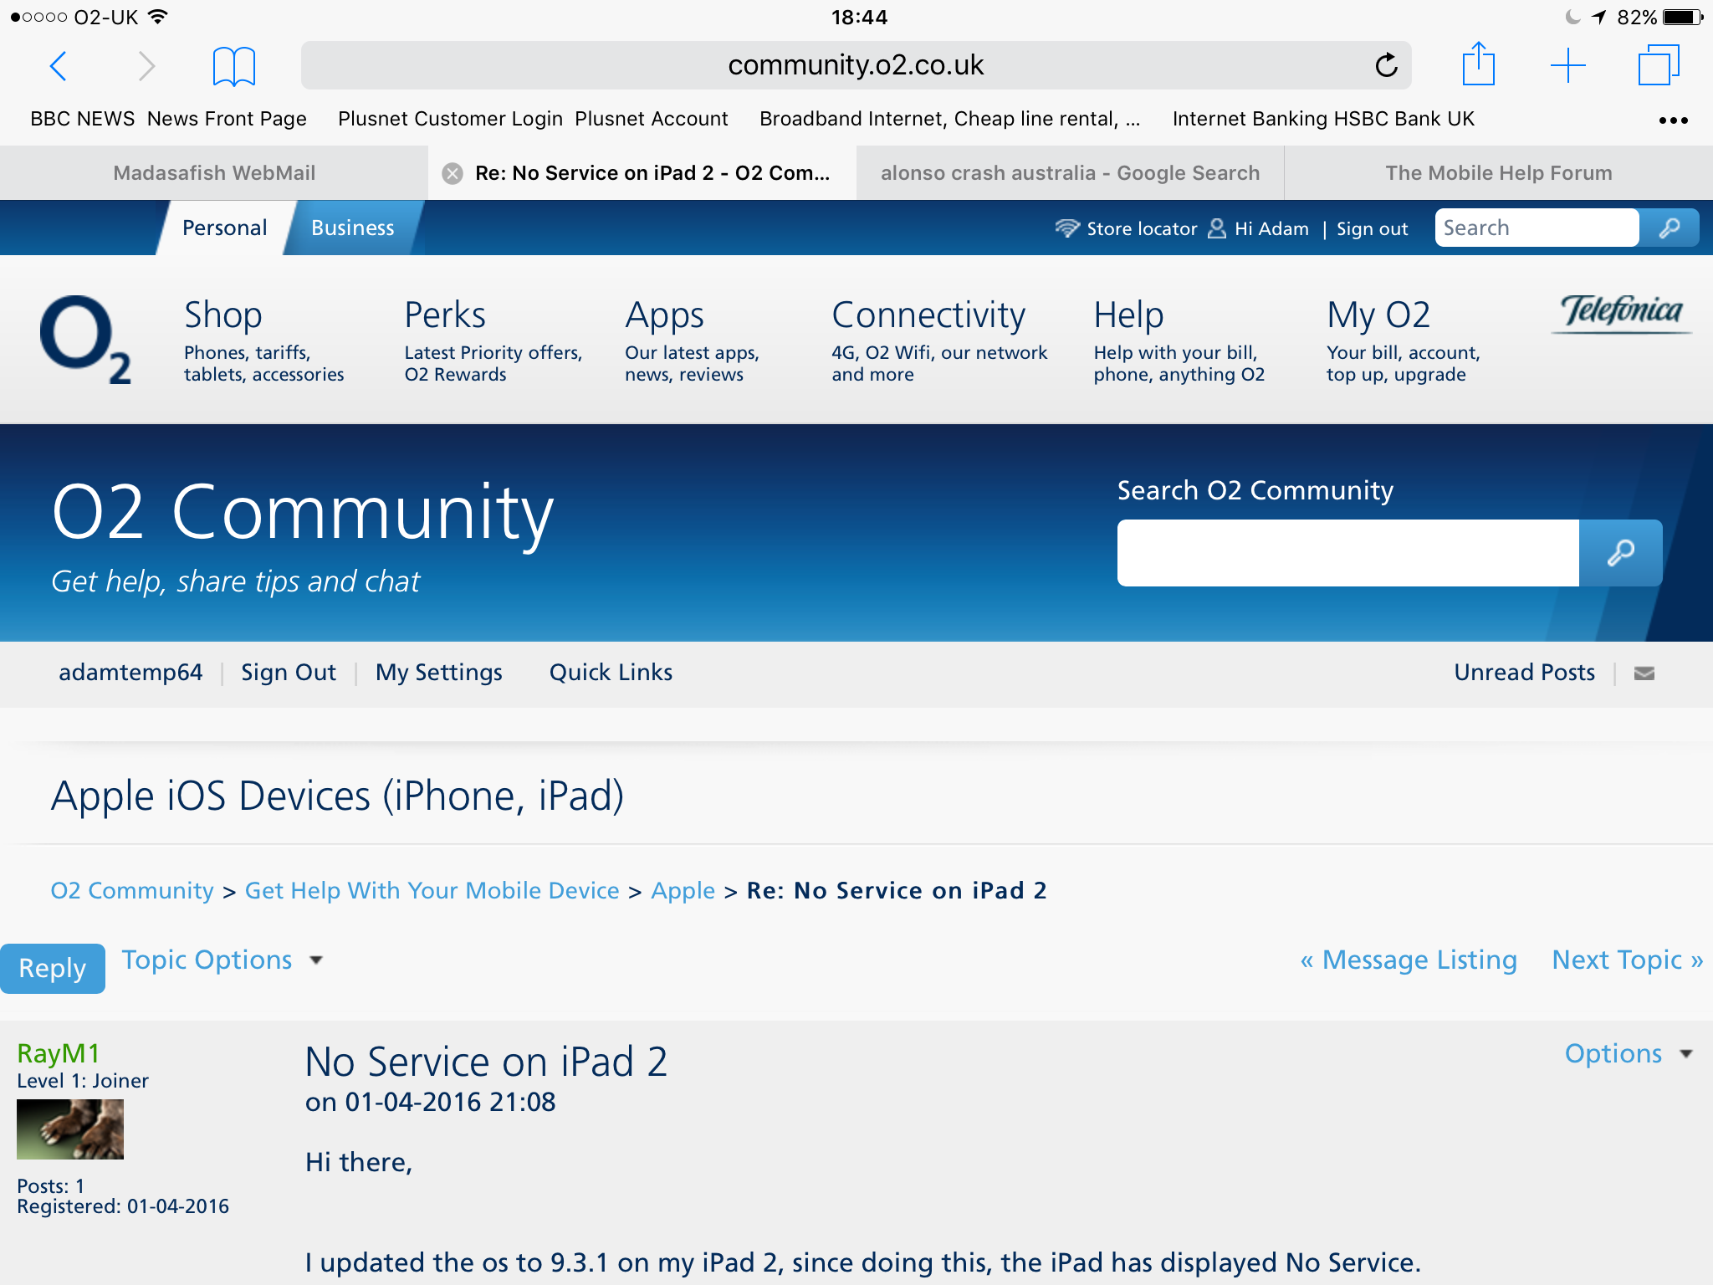
Task: Open My Settings
Action: coord(439,673)
